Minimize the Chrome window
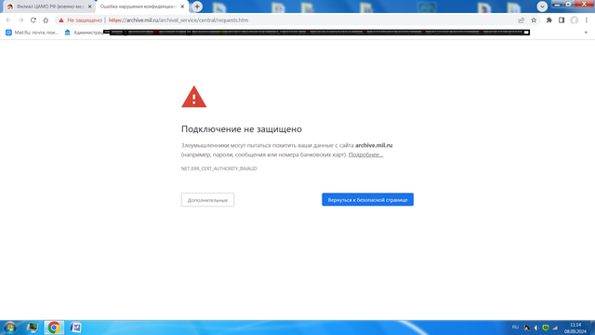Image resolution: width=595 pixels, height=335 pixels. pyautogui.click(x=557, y=4)
